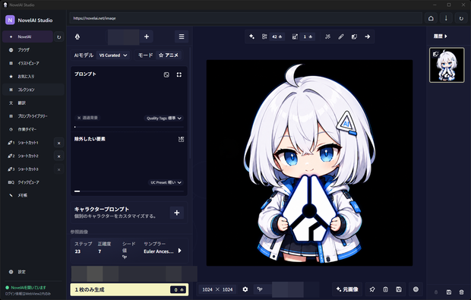This screenshot has width=471, height=300.
Task: Open コレクション in the sidebar
Action: pyautogui.click(x=33, y=90)
